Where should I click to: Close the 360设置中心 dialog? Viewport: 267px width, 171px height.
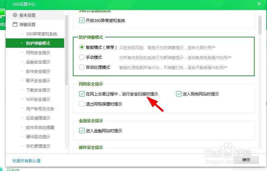(x=259, y=4)
